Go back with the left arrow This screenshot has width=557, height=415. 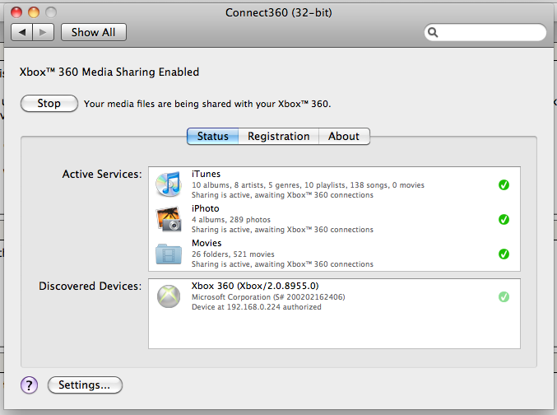22,32
